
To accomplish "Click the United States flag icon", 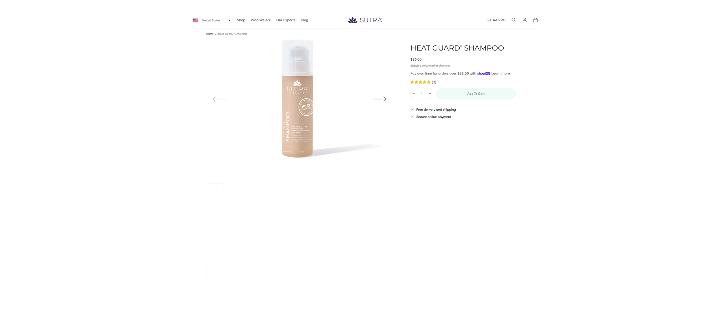I will point(195,20).
